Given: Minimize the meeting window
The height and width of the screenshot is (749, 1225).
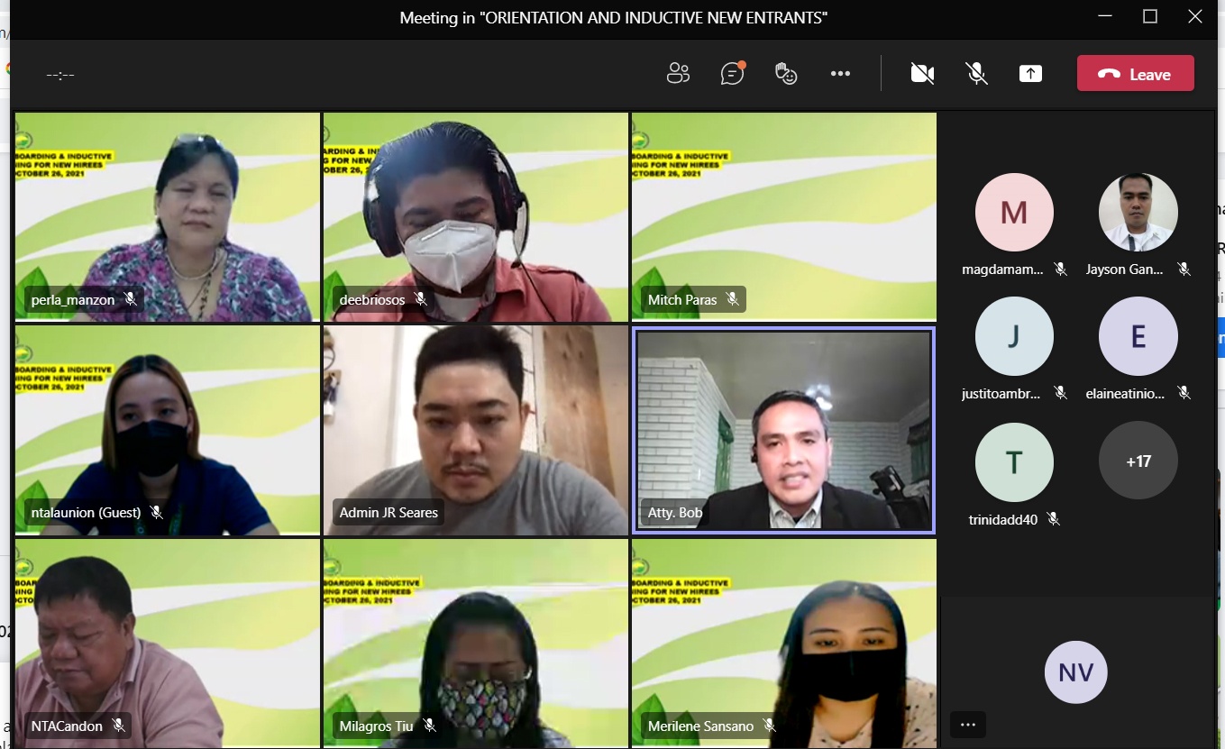Looking at the screenshot, I should pos(1105,16).
